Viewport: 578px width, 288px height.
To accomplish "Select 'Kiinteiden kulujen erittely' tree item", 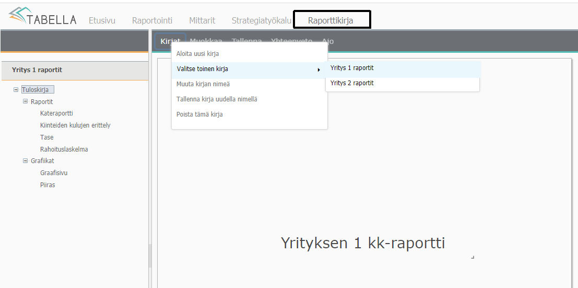I will 75,125.
